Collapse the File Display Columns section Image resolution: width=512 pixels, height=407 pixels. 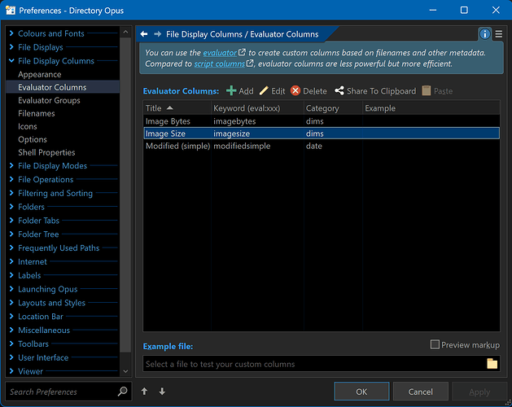11,60
